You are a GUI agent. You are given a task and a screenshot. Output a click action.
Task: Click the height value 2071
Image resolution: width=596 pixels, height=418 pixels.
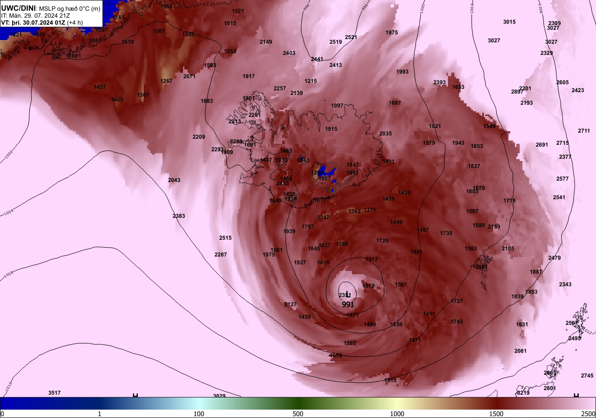click(x=190, y=76)
